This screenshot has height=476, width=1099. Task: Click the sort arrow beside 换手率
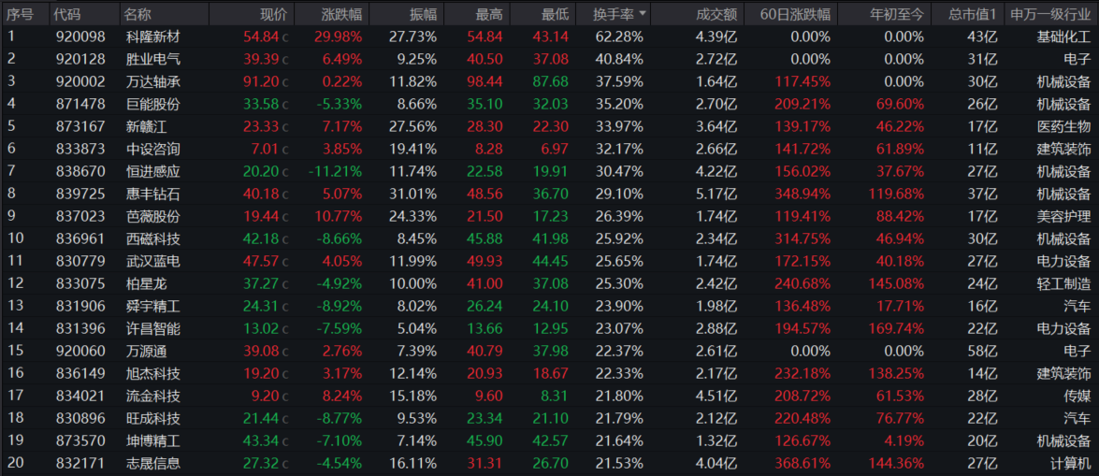click(642, 13)
